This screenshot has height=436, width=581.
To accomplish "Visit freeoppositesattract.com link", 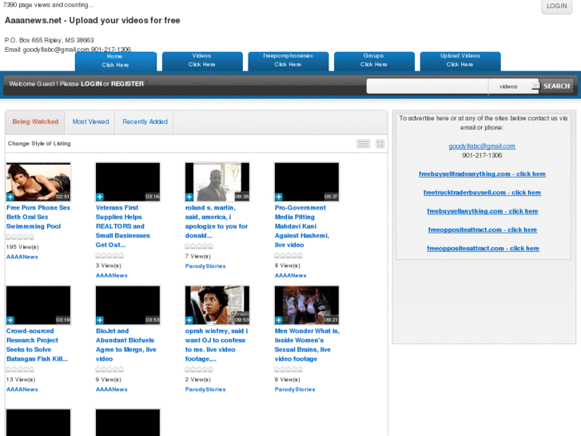I will pyautogui.click(x=483, y=248).
